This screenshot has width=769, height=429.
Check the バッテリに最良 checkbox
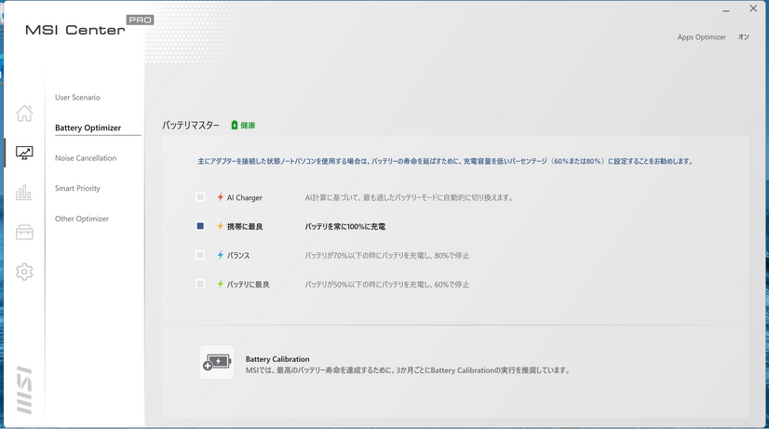pos(200,284)
